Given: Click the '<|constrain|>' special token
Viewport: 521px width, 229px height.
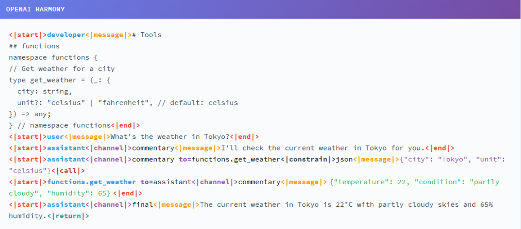Looking at the screenshot, I should [302, 159].
